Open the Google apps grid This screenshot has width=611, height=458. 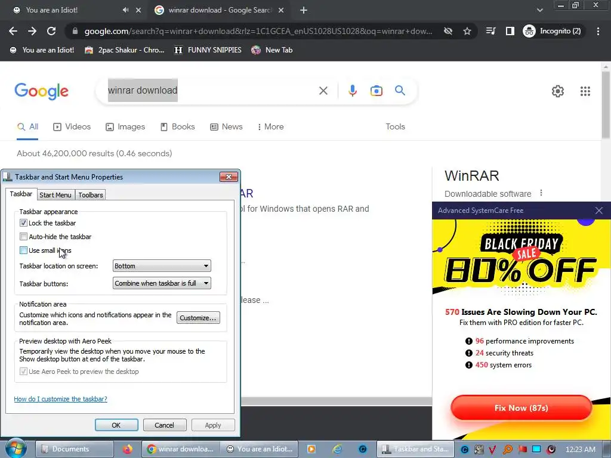point(585,91)
